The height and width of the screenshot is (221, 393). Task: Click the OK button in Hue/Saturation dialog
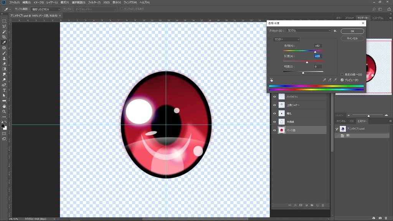tap(352, 31)
